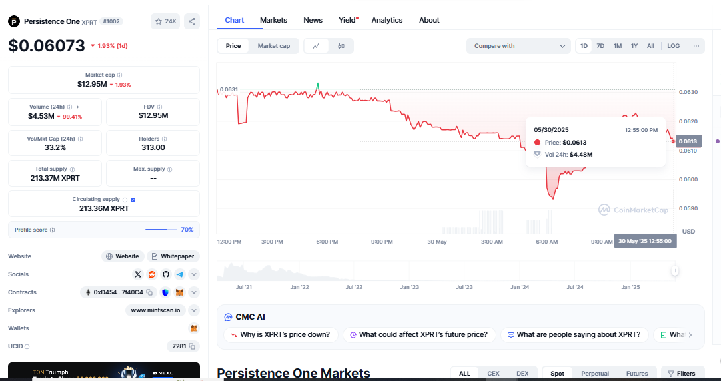Viewport: 721px width, 381px height.
Task: Click the Profile score 70% progress bar
Action: [x=161, y=230]
